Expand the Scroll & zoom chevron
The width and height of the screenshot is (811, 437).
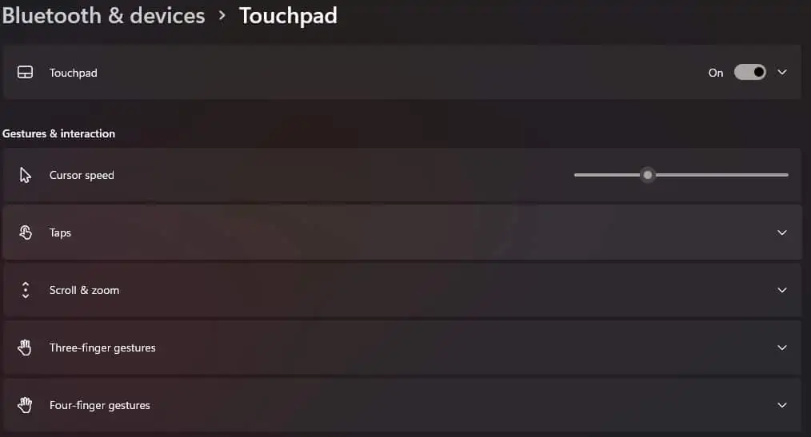point(782,290)
